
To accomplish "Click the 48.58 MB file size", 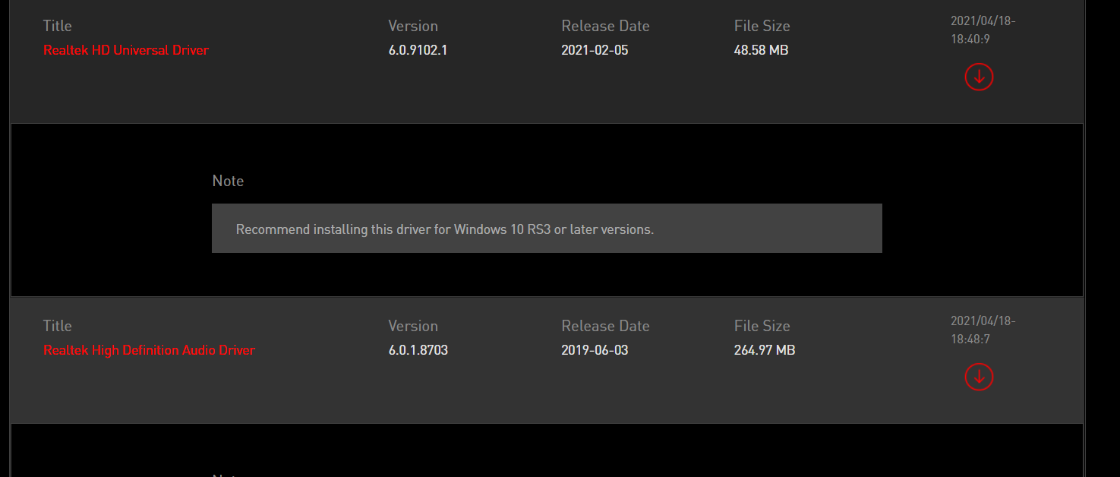I will point(761,50).
